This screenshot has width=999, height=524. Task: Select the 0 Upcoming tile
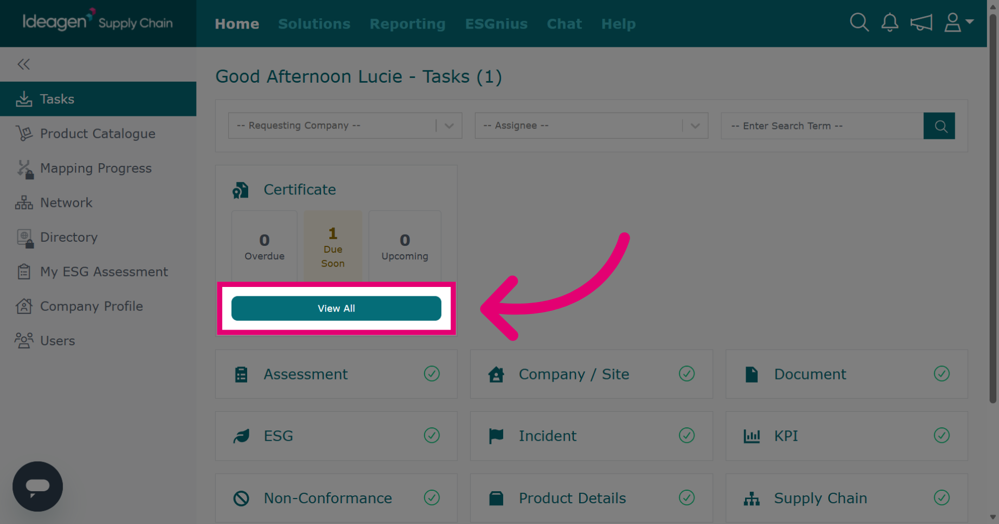point(405,246)
